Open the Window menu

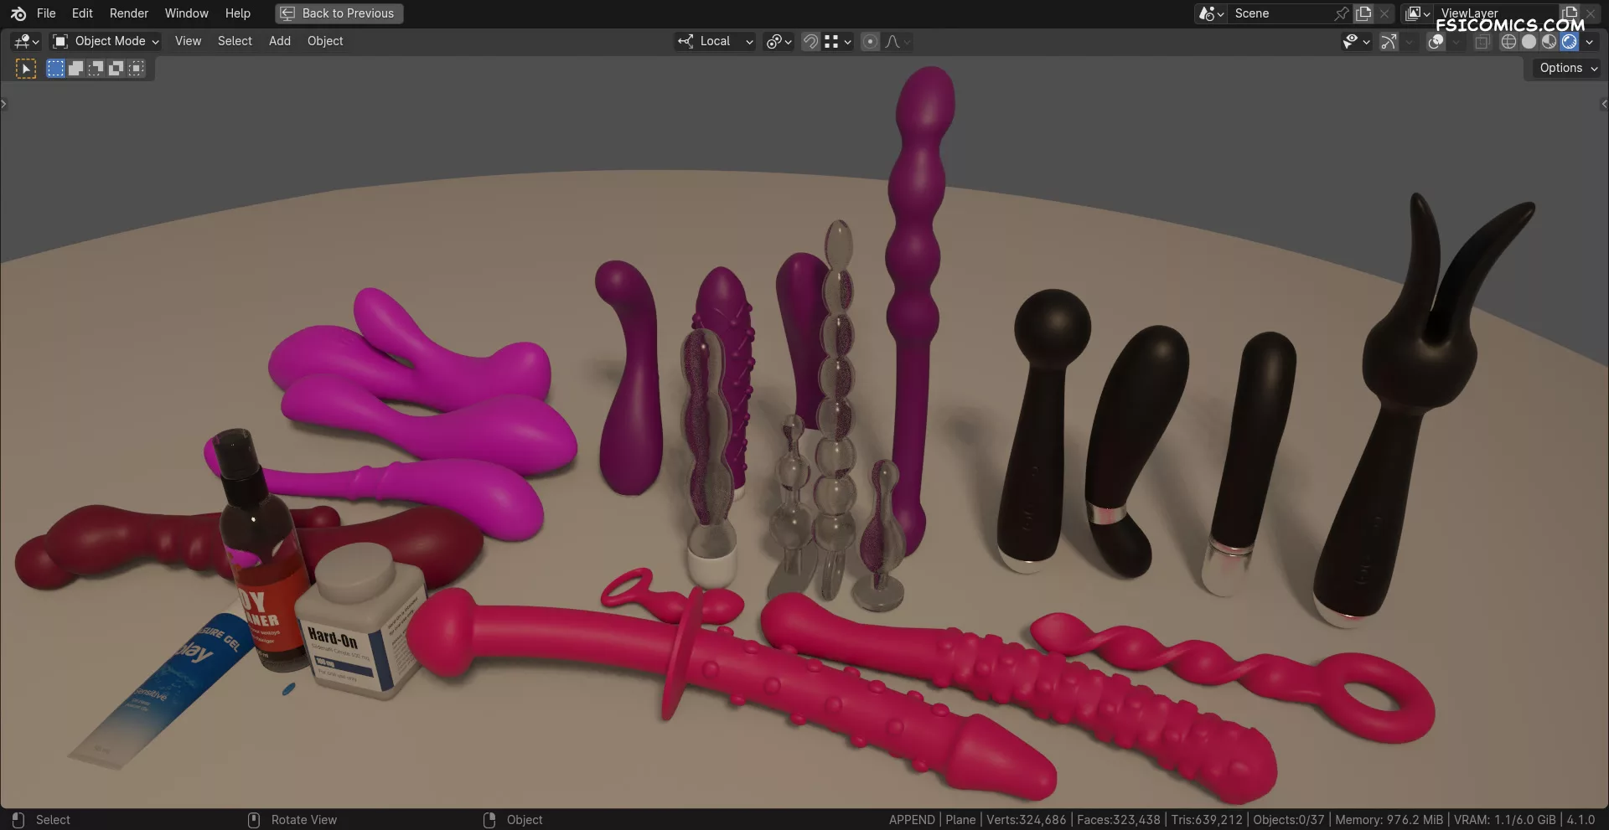pos(187,13)
